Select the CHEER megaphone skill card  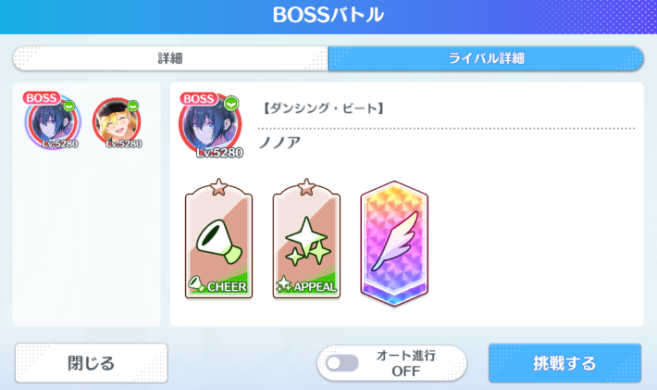tap(218, 241)
